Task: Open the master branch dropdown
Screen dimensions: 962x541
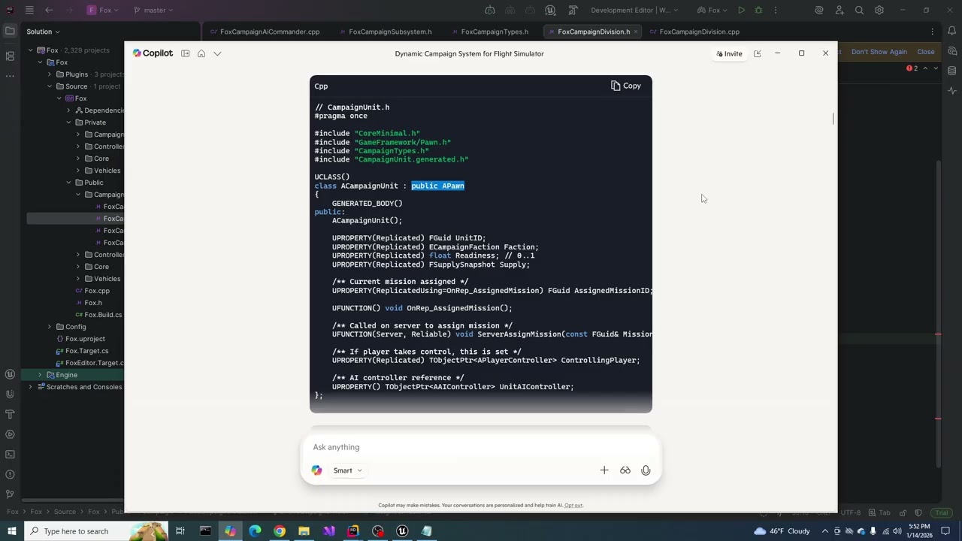Action: (153, 11)
